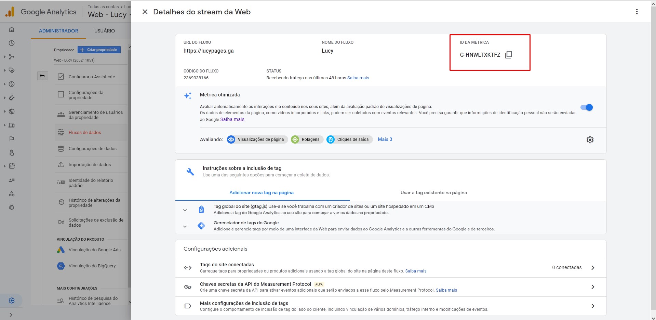The width and height of the screenshot is (656, 320).
Task: Open enhanced measurement settings gear
Action: point(590,139)
